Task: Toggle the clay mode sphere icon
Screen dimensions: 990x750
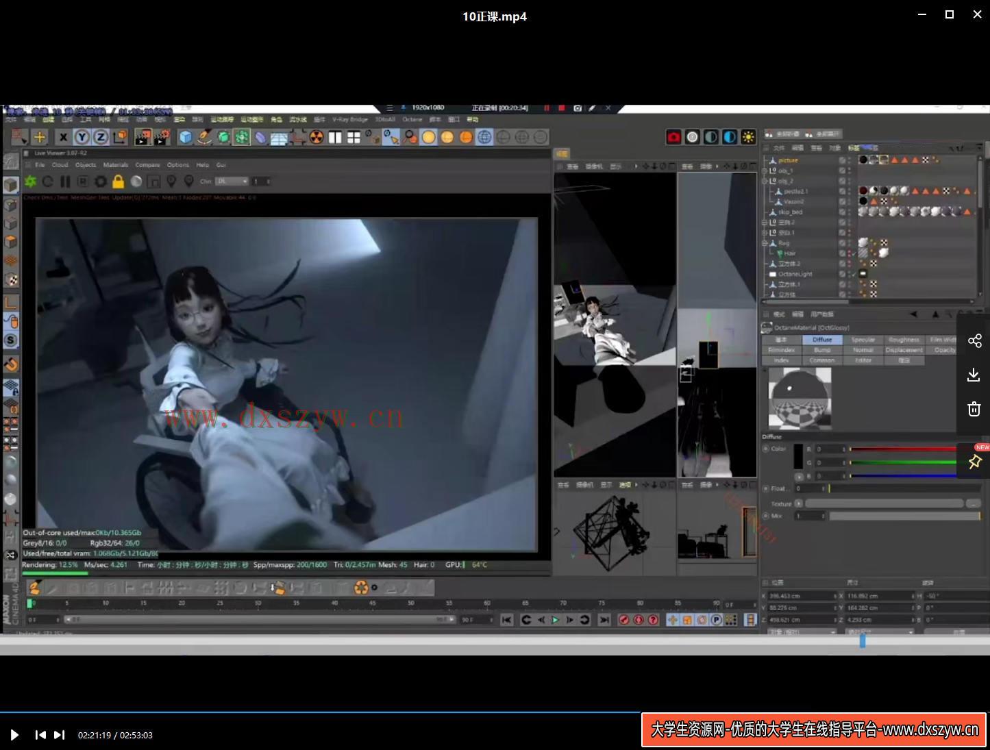Action: click(x=136, y=182)
